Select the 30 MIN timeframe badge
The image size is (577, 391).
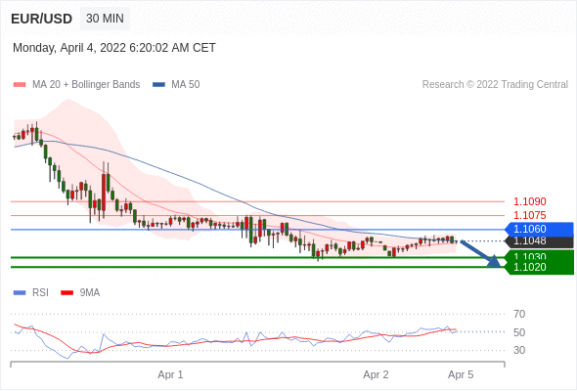coord(105,19)
